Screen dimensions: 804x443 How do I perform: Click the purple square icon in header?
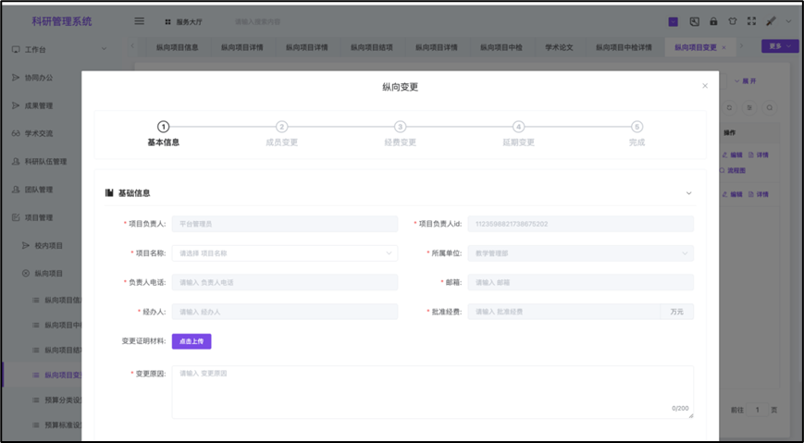pyautogui.click(x=673, y=21)
